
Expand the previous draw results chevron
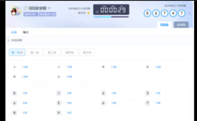(x=189, y=13)
